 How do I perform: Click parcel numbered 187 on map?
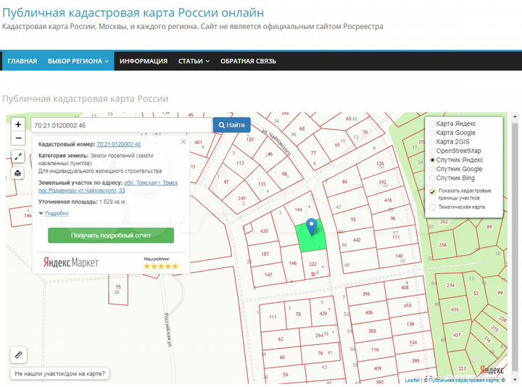265,254
